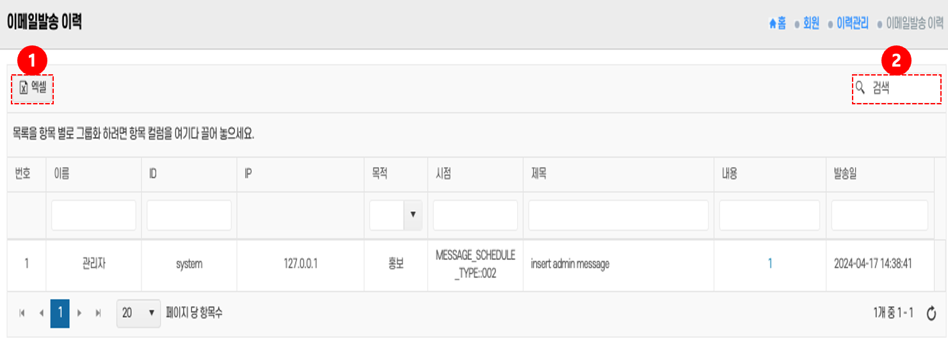Click the 이름 filter input field
Viewport: 948px width, 338px height.
pyautogui.click(x=93, y=215)
